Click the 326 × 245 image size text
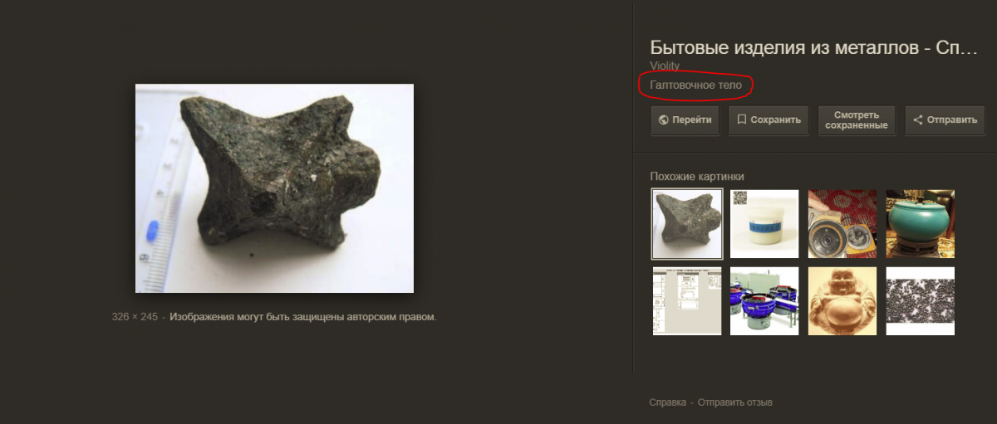Screen dimensions: 997x424 (x=135, y=317)
